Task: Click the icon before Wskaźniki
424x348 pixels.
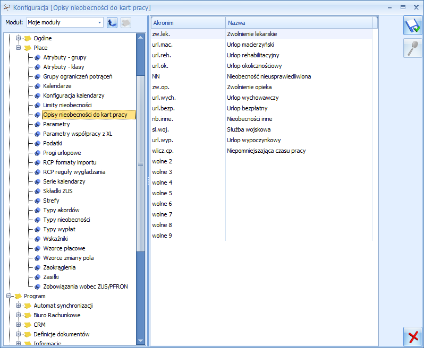Action: [x=38, y=239]
